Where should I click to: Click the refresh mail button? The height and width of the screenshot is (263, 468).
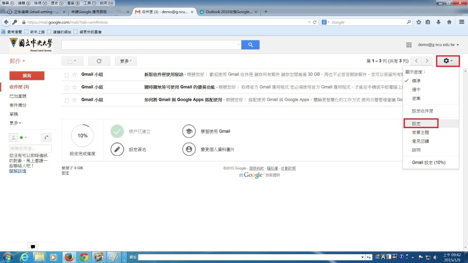click(x=99, y=61)
